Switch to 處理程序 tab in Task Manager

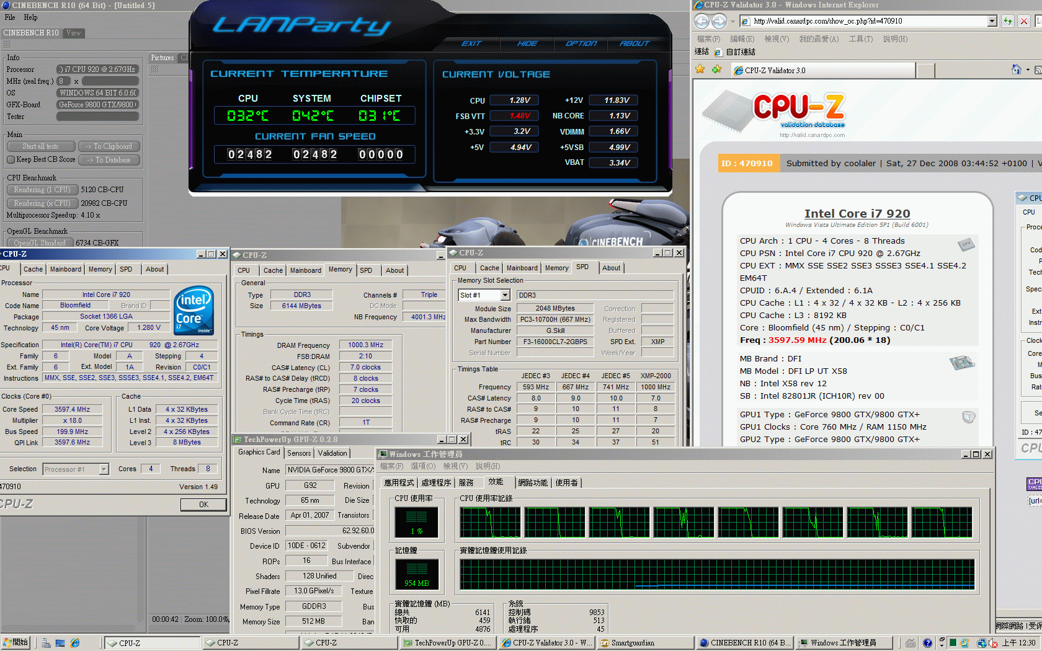[436, 482]
